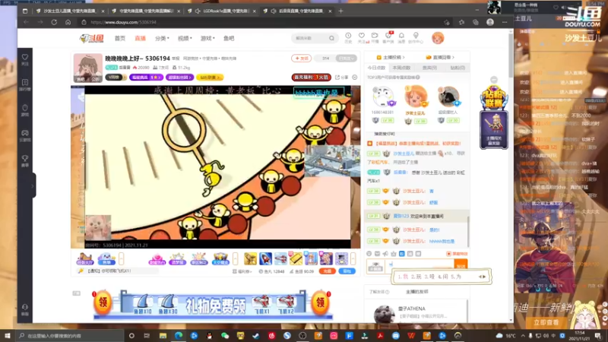Image resolution: width=608 pixels, height=342 pixels.
Task: Click the 任务大厅 task hall gift icon
Action: point(84,258)
